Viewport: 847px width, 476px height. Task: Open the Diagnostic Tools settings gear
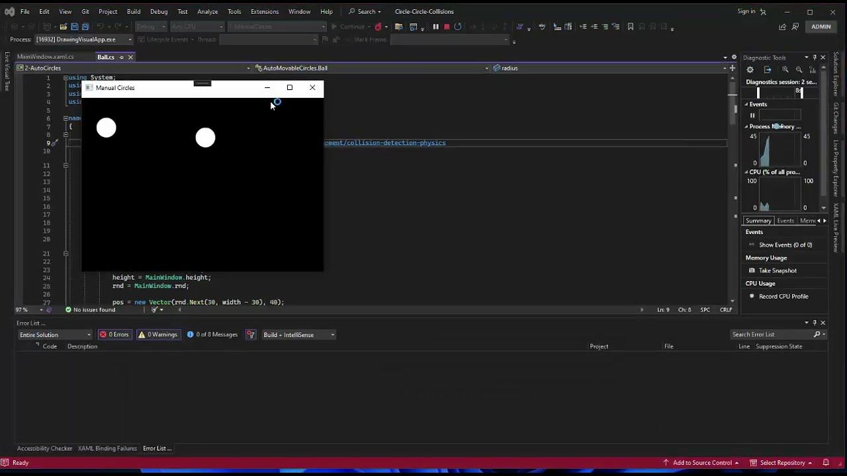[750, 69]
